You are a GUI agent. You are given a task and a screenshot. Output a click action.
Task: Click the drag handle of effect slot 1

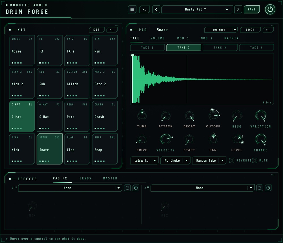(x=16, y=188)
